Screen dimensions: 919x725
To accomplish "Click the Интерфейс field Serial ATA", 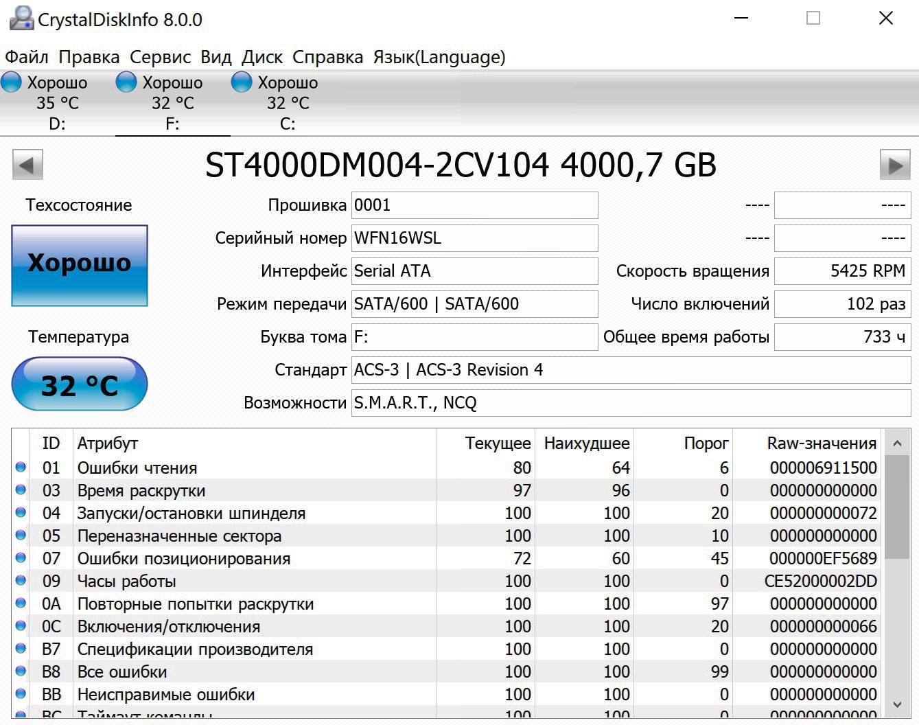I will tap(475, 271).
